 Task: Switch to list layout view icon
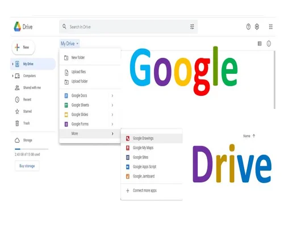coord(260,44)
